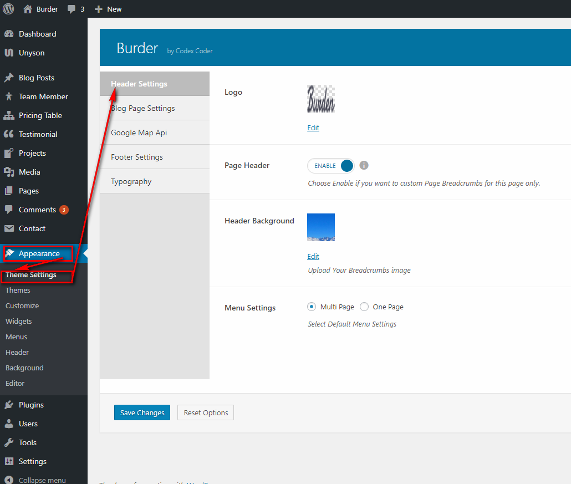Viewport: 571px width, 484px height.
Task: Open the Header Settings tab
Action: click(155, 84)
